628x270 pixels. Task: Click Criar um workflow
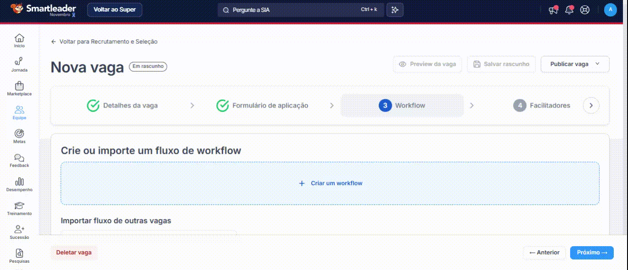pos(330,183)
